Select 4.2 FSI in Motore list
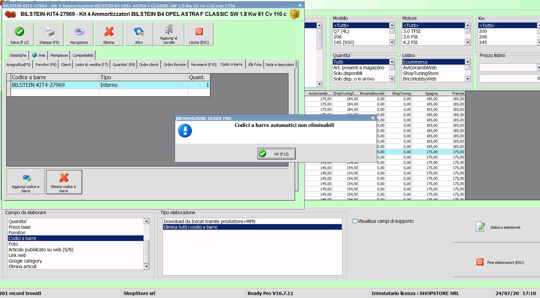 click(x=433, y=42)
